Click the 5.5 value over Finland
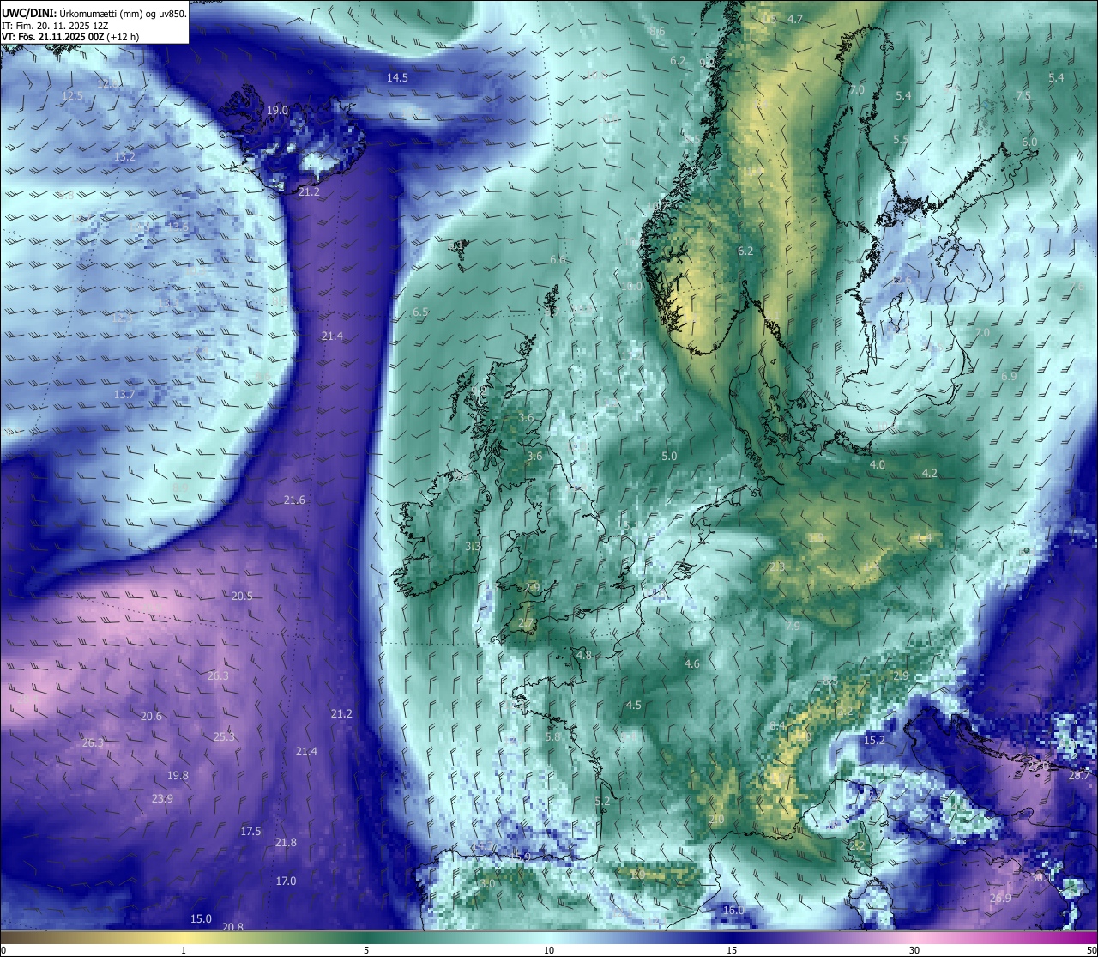The height and width of the screenshot is (957, 1098). tap(901, 139)
